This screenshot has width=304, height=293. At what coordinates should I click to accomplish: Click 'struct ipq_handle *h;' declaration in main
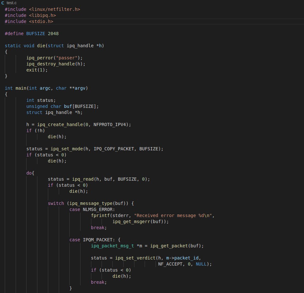(x=55, y=112)
